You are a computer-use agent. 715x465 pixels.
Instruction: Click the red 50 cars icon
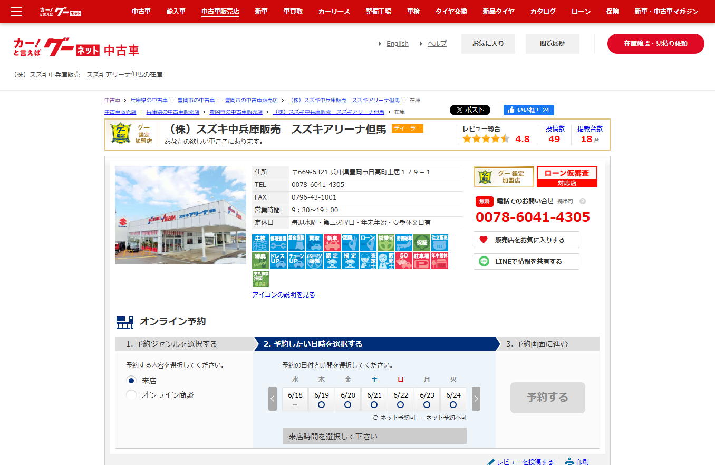(x=404, y=261)
